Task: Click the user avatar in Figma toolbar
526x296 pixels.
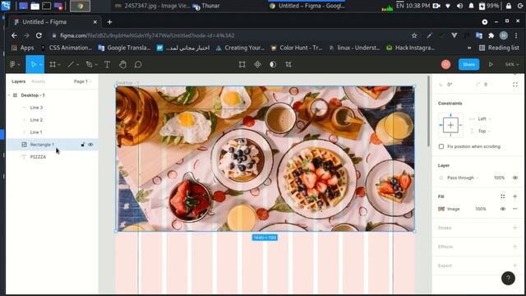Action: click(x=445, y=64)
